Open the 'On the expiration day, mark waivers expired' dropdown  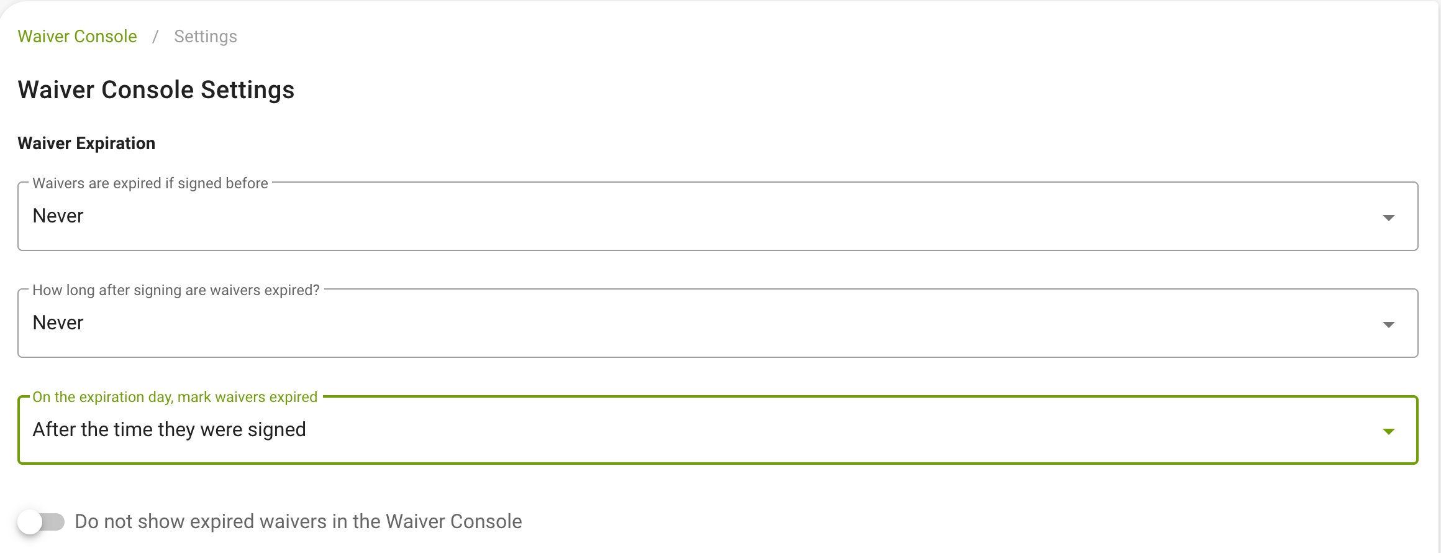tap(718, 430)
